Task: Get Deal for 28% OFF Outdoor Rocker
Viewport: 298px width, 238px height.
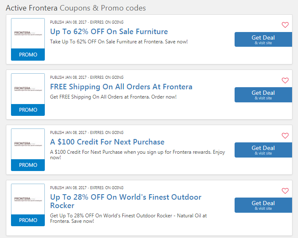Action: 263,205
